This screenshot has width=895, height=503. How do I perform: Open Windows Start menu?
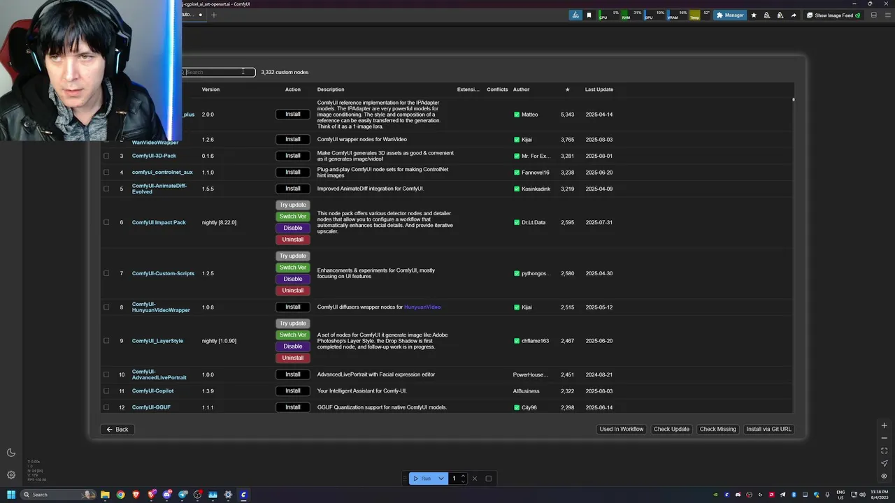pyautogui.click(x=10, y=495)
